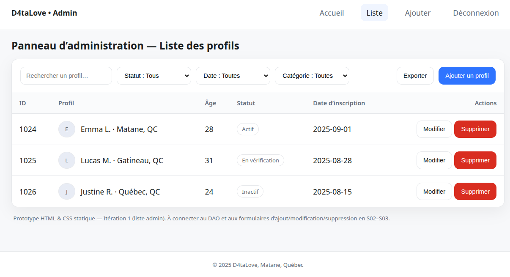Delete Emma L. with Supprimer button
The height and width of the screenshot is (277, 510).
click(x=475, y=129)
